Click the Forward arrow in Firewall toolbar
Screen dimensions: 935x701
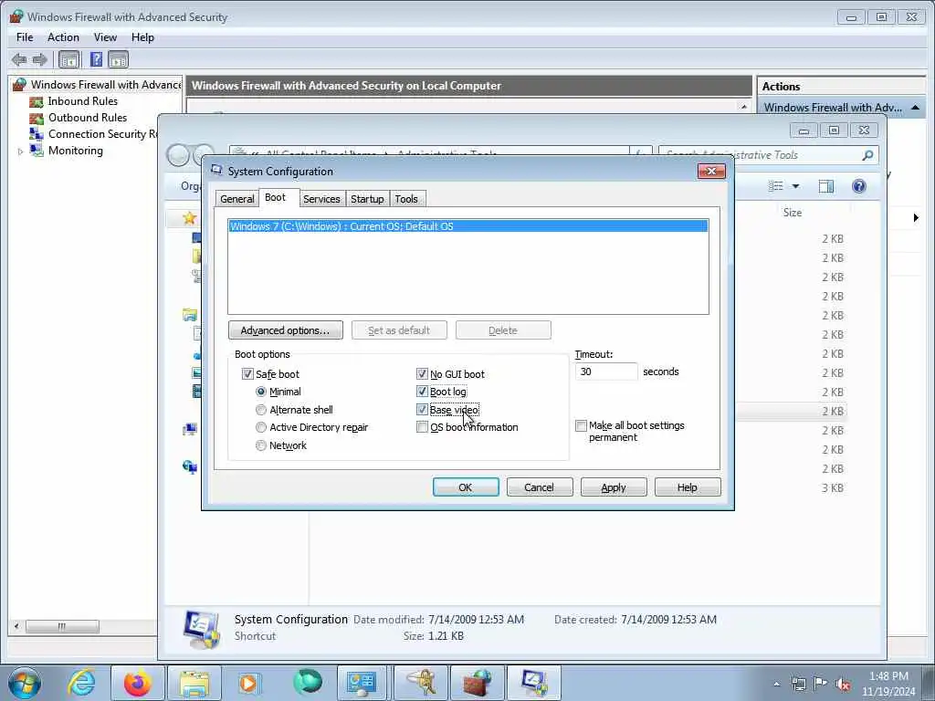point(39,59)
